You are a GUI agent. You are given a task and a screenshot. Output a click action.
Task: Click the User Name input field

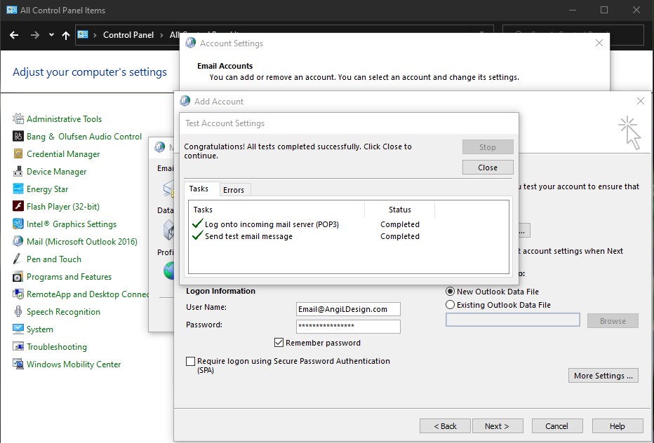click(348, 309)
